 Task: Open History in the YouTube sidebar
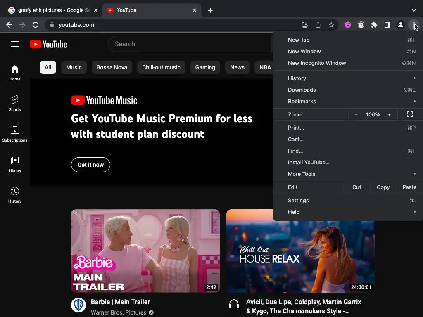click(x=15, y=195)
